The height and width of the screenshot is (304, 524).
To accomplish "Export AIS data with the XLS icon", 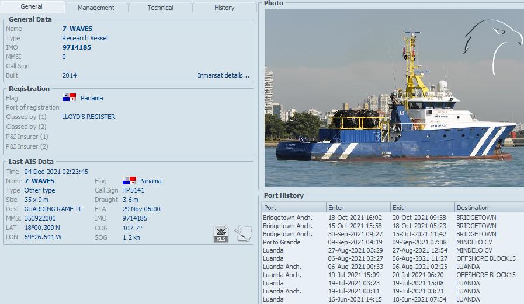I will point(221,233).
